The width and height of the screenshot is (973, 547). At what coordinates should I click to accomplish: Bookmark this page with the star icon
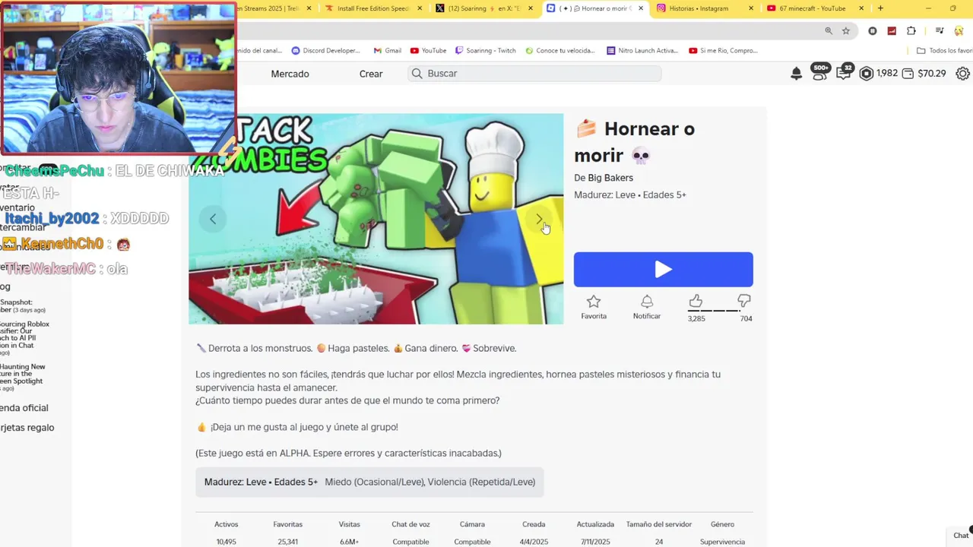pos(846,31)
